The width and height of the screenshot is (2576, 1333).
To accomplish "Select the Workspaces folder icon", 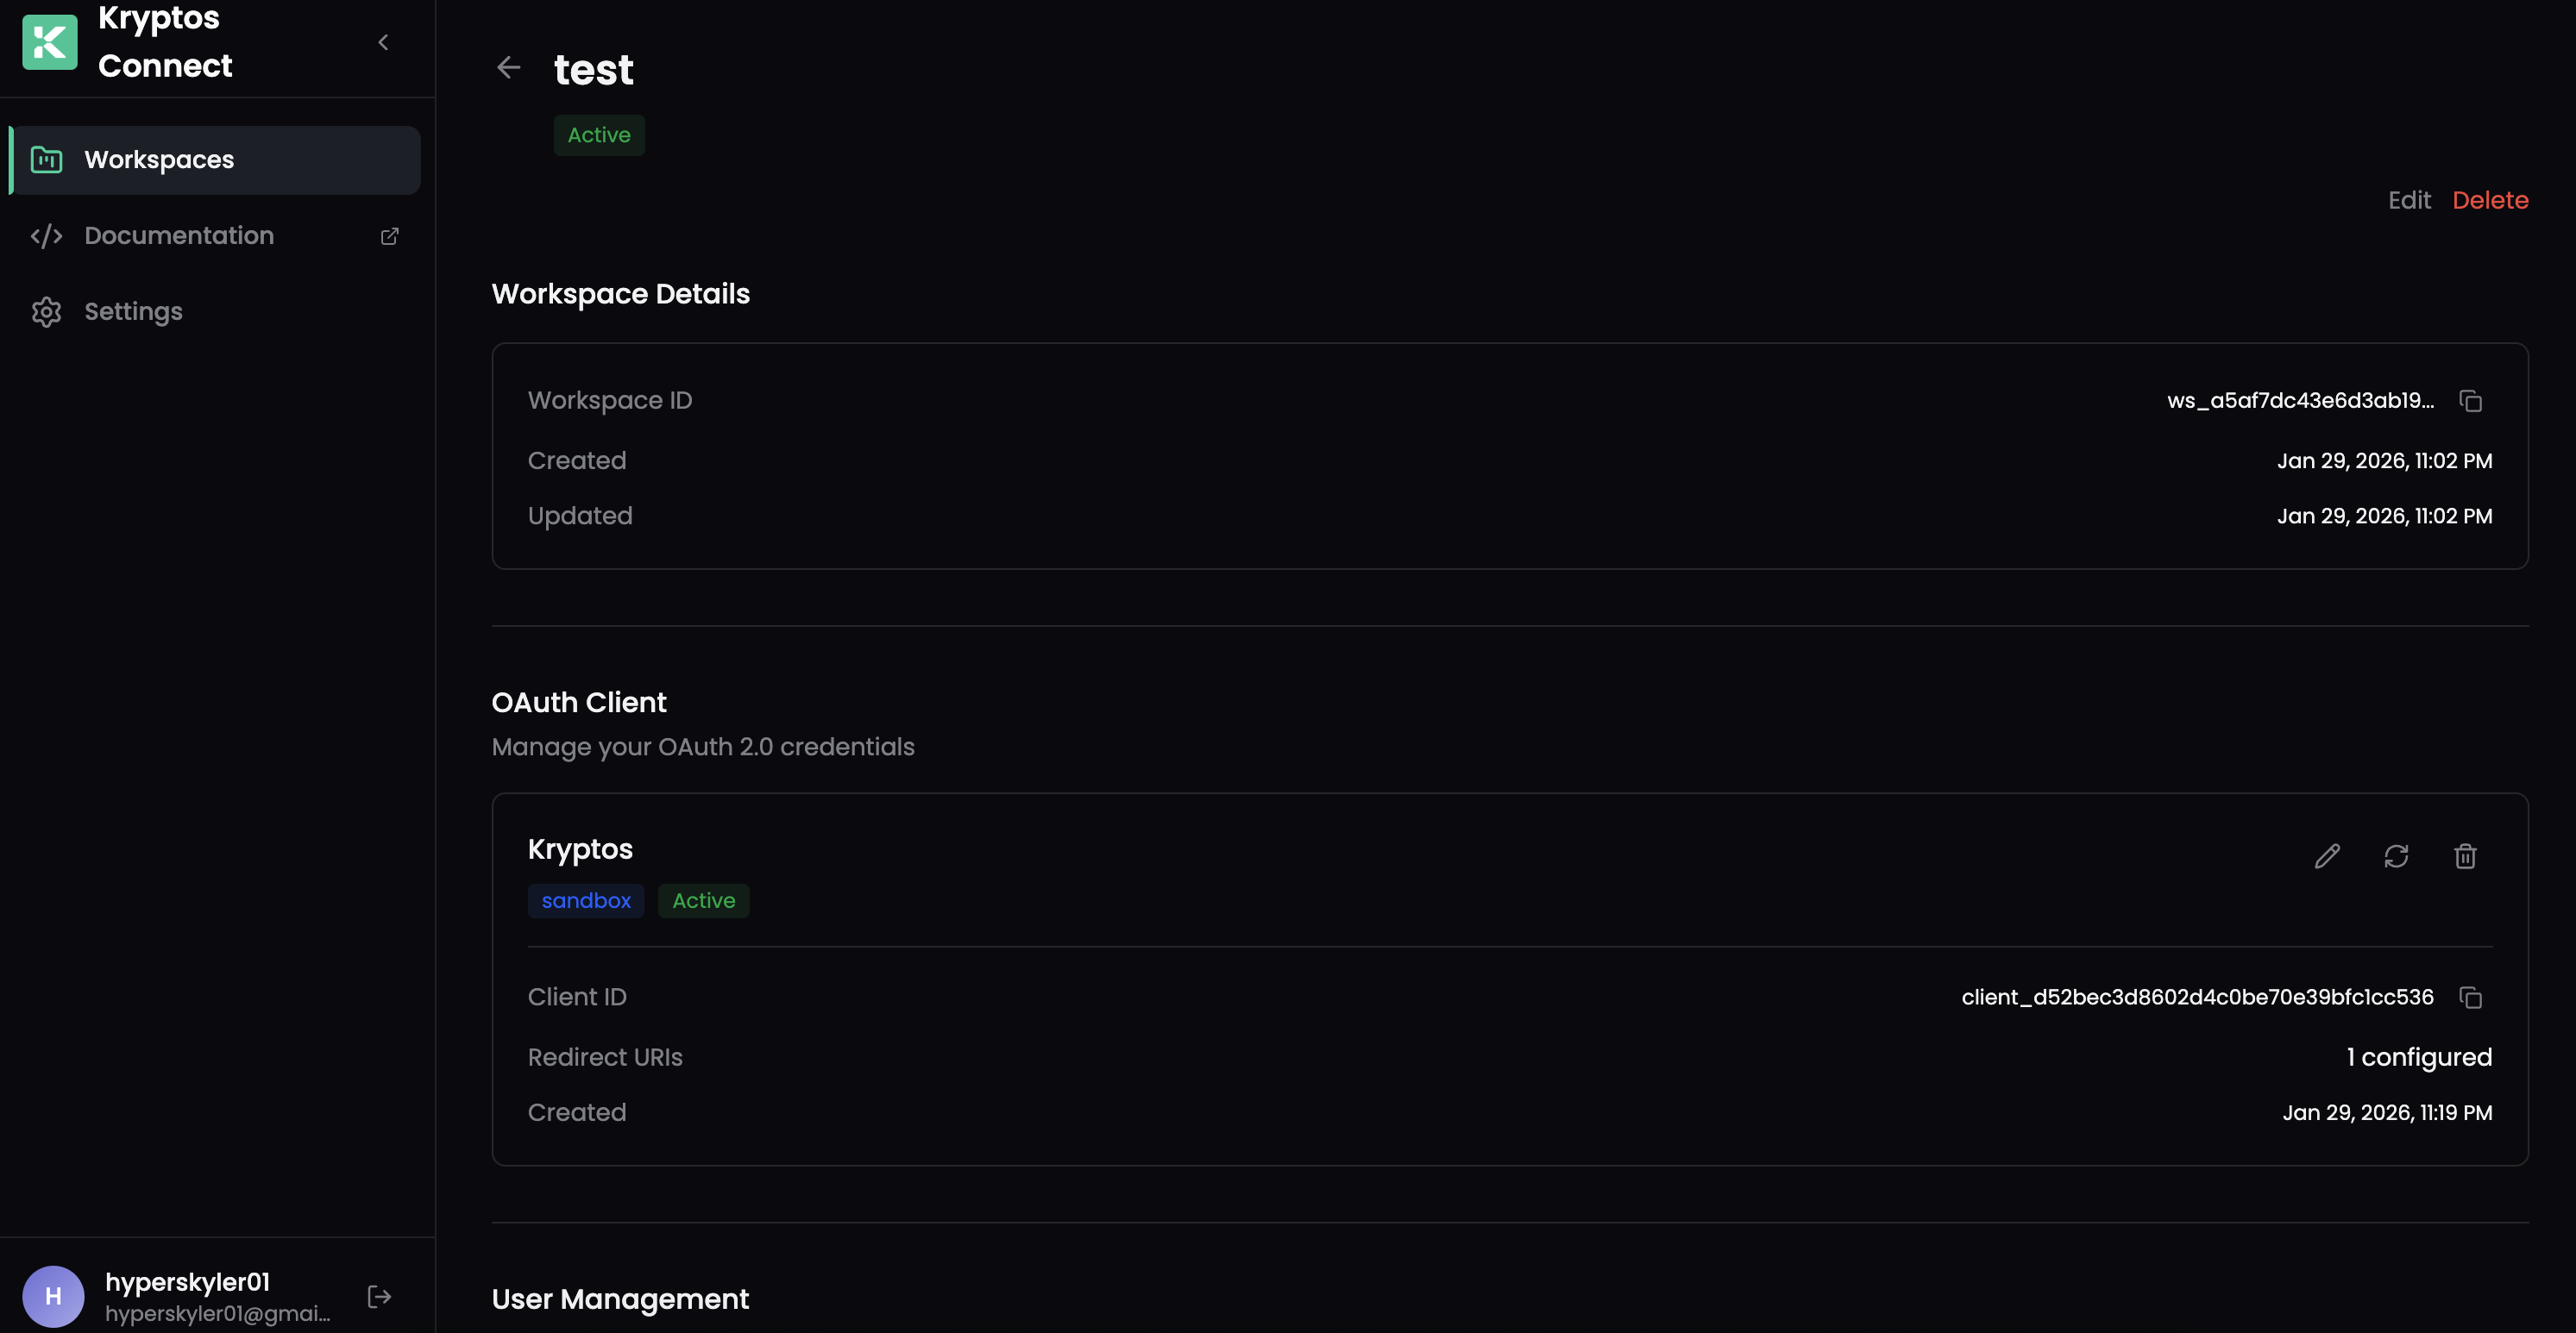I will click(46, 159).
